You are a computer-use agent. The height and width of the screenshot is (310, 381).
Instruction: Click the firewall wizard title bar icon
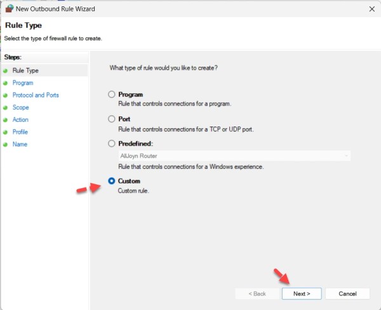pos(9,10)
